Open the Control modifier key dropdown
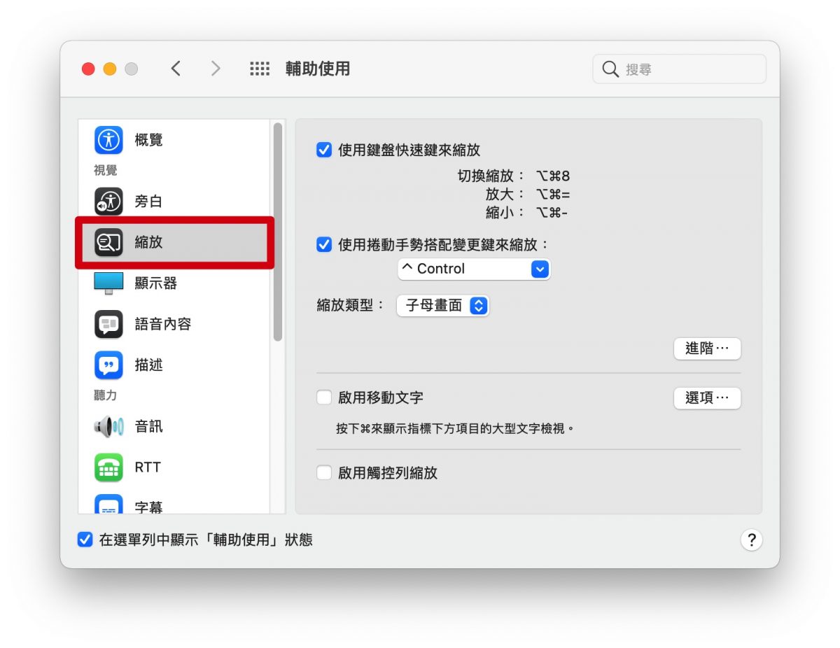The image size is (840, 648). 474,269
